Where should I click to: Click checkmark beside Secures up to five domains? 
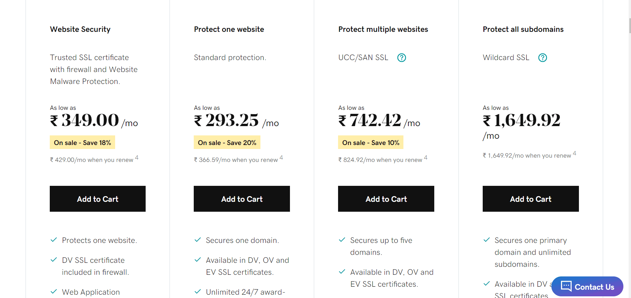[342, 240]
